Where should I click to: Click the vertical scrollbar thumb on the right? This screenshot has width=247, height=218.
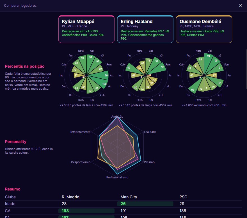[x=246, y=69]
